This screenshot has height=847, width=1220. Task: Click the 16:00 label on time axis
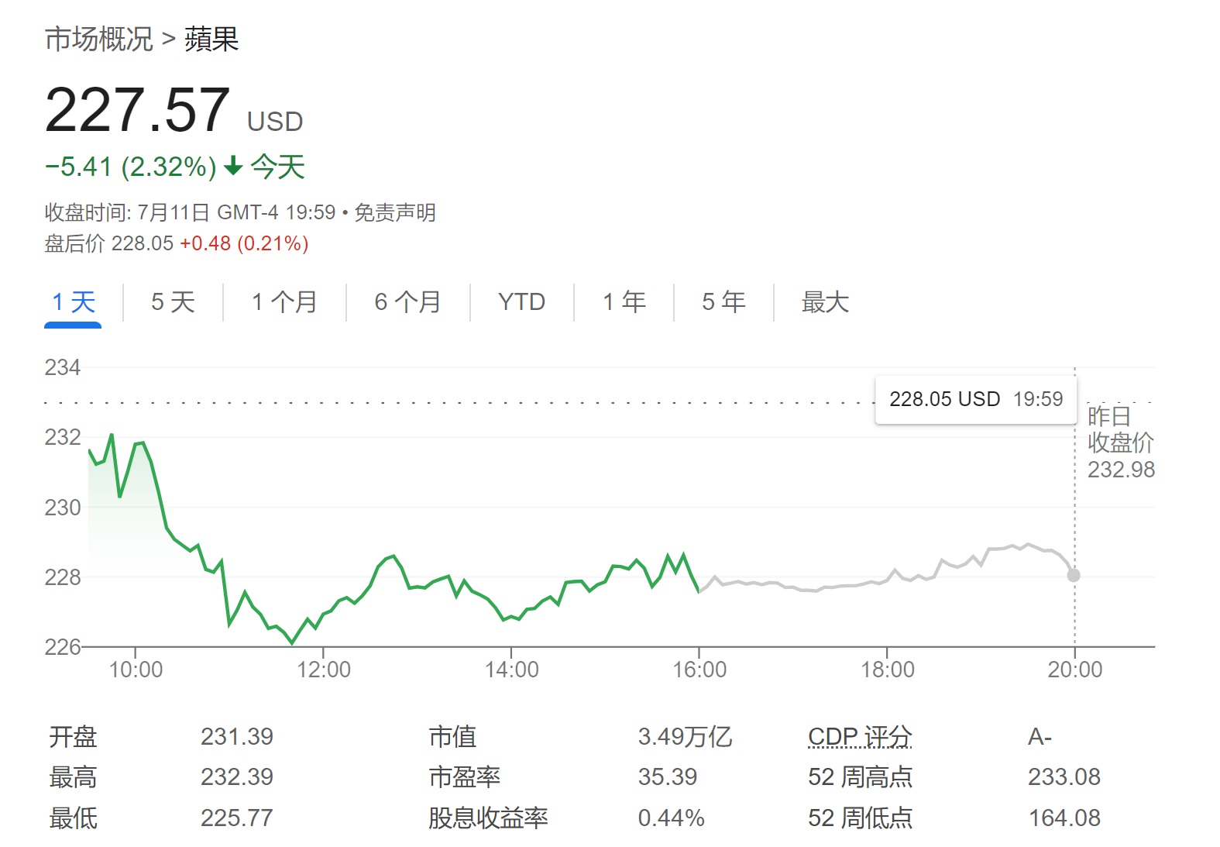(699, 670)
